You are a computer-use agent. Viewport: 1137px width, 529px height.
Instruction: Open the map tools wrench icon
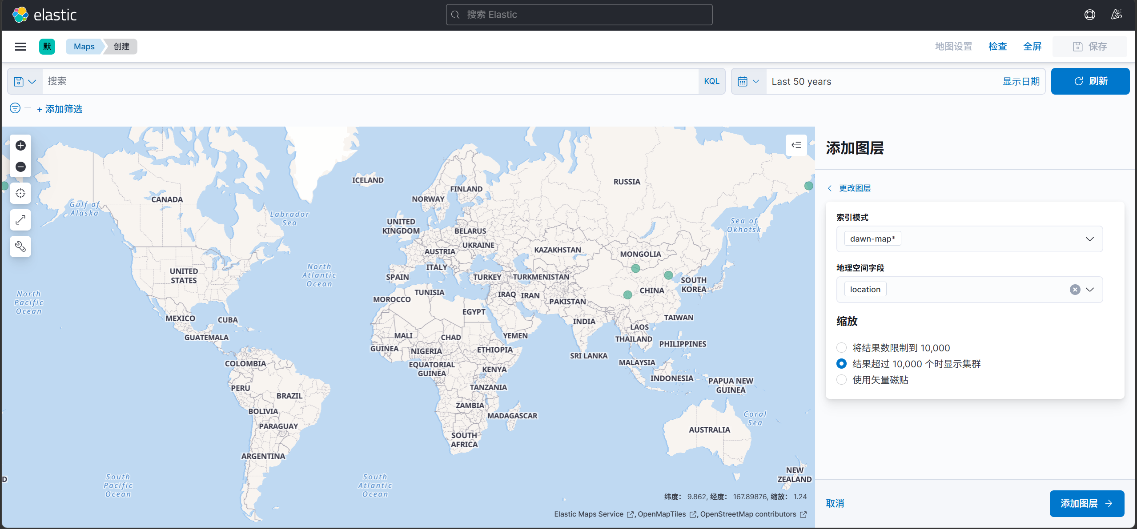20,247
